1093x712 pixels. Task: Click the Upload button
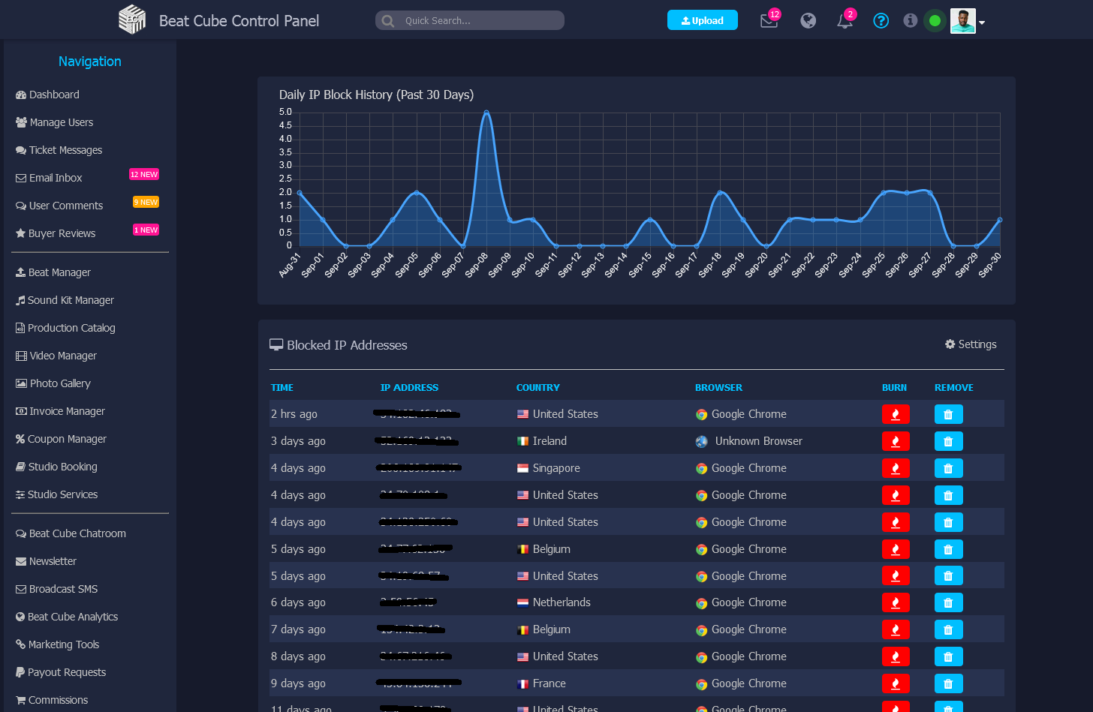tap(702, 20)
